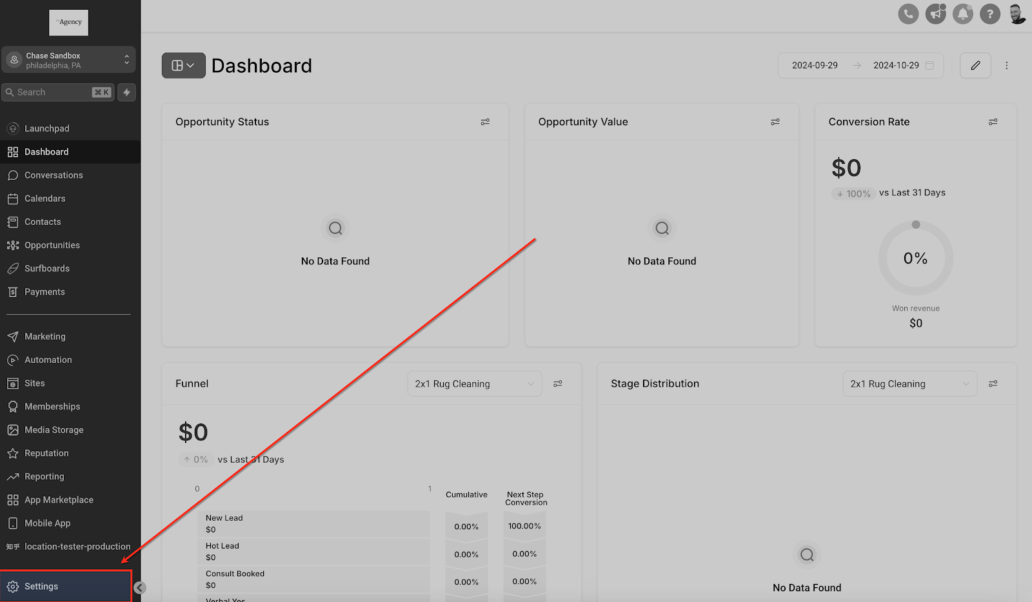The height and width of the screenshot is (602, 1032).
Task: Open Stage Distribution filter settings icon
Action: pyautogui.click(x=993, y=384)
